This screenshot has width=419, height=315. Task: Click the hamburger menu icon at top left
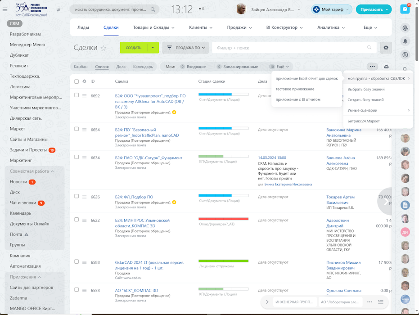(5, 9)
